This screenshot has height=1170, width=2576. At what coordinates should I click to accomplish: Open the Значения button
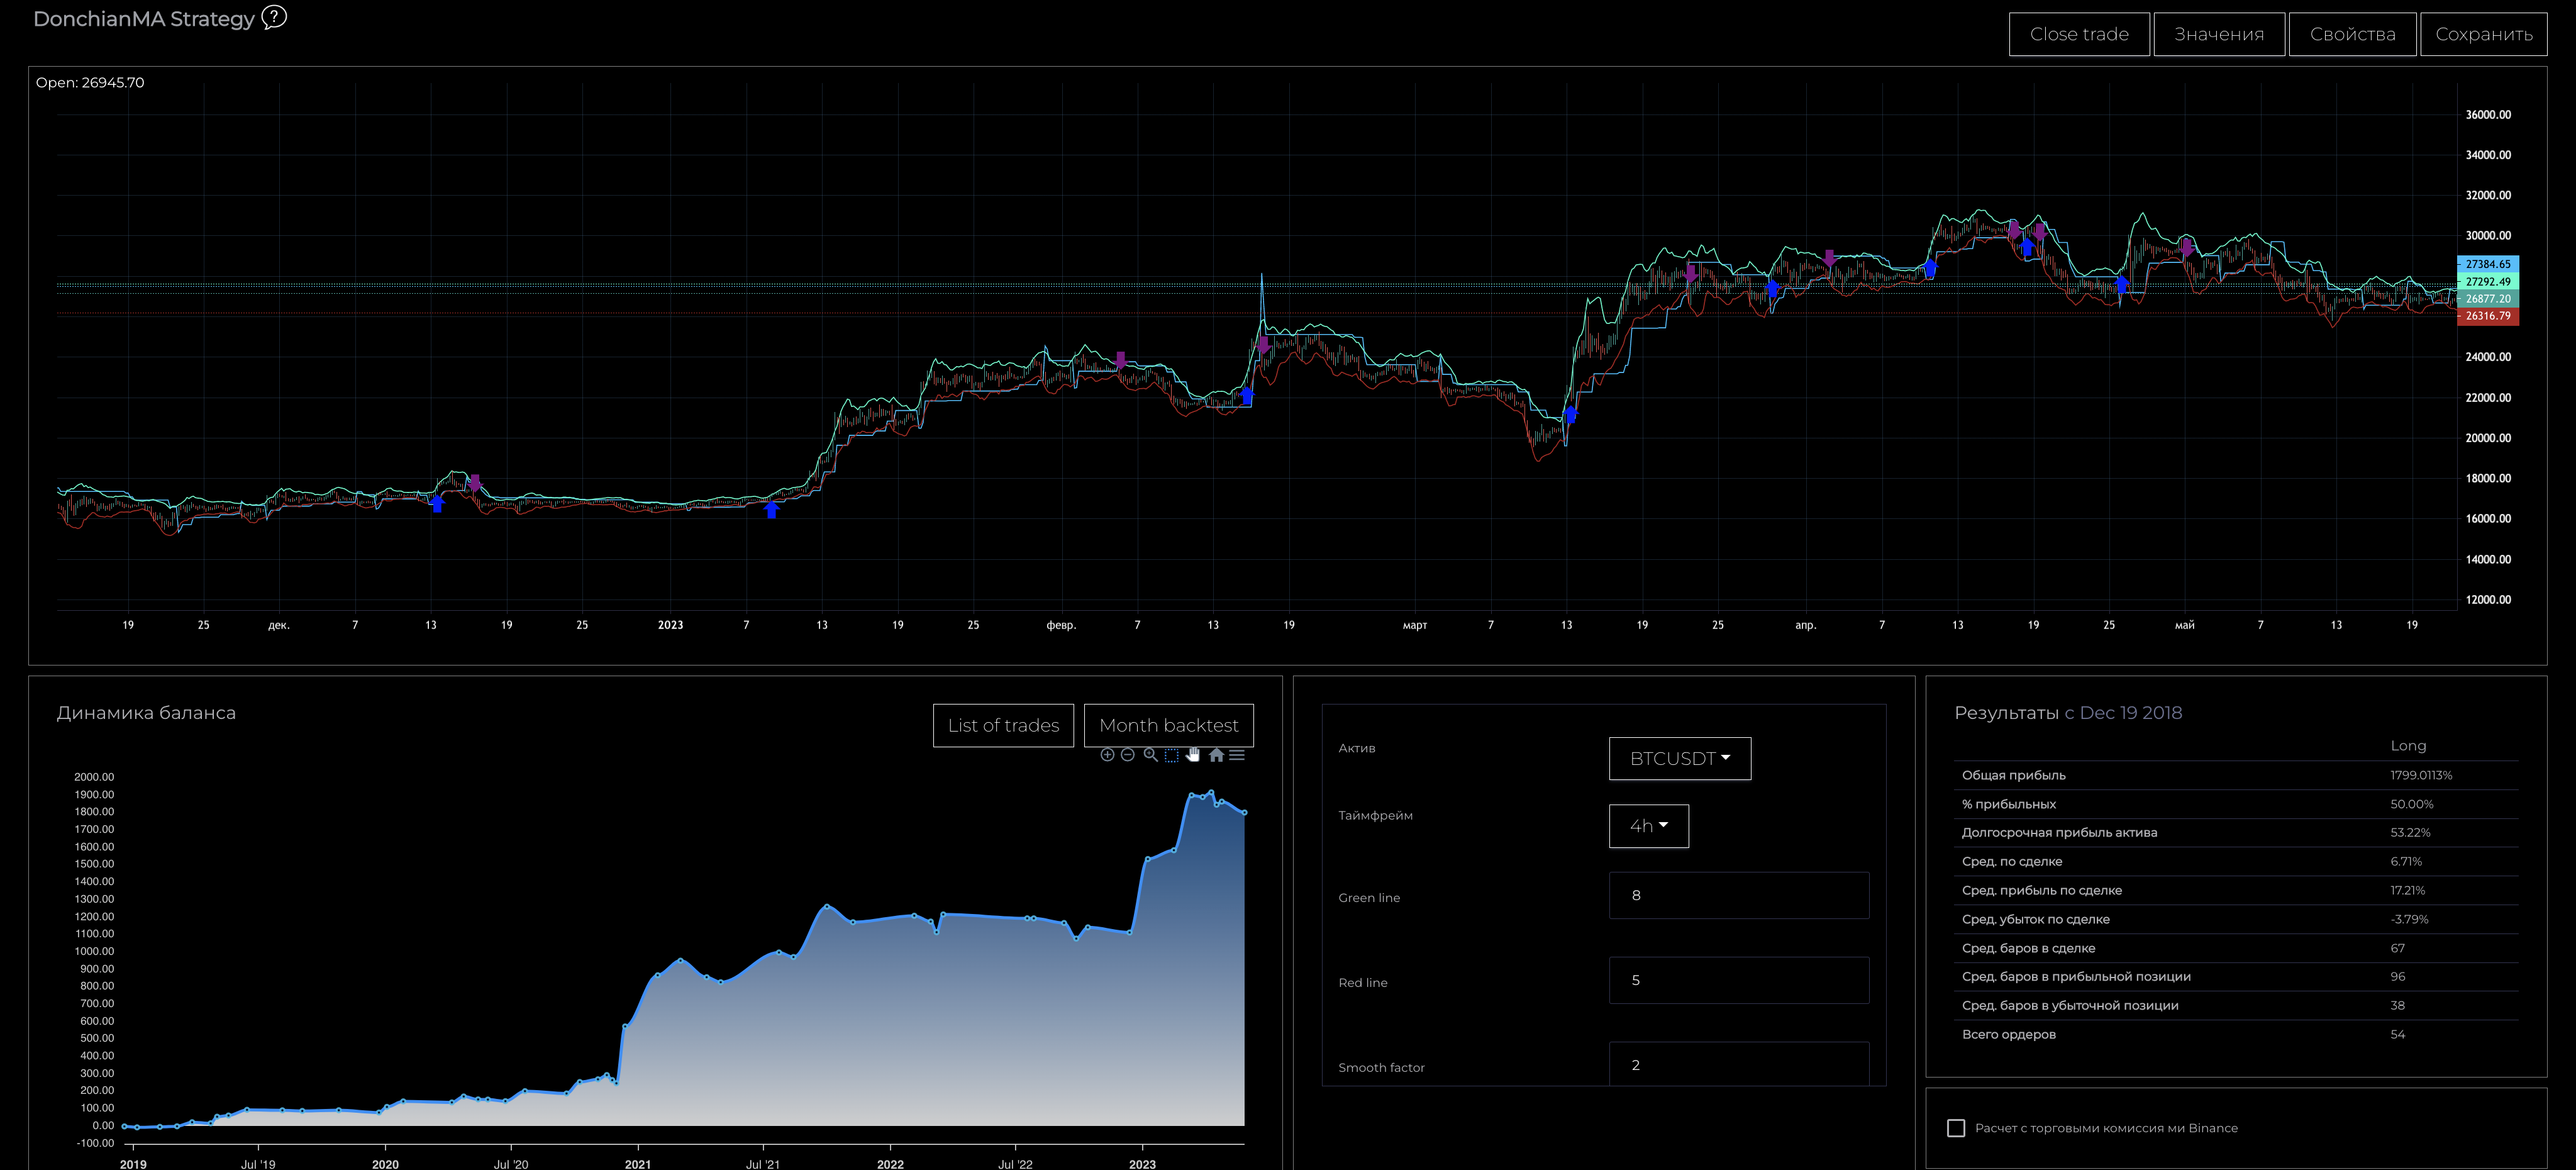pos(2219,34)
